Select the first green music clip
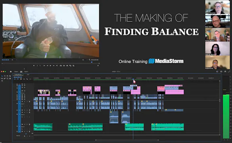The height and width of the screenshot is (143, 232). click(x=43, y=127)
